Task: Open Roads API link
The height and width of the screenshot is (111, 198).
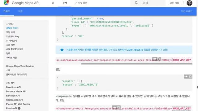Action: [x=11, y=108]
